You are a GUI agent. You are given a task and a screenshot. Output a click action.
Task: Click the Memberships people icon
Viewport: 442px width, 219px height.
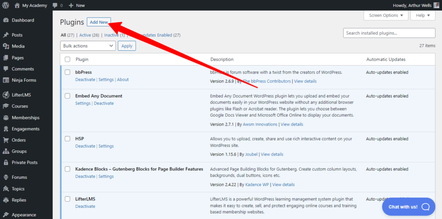(6, 117)
